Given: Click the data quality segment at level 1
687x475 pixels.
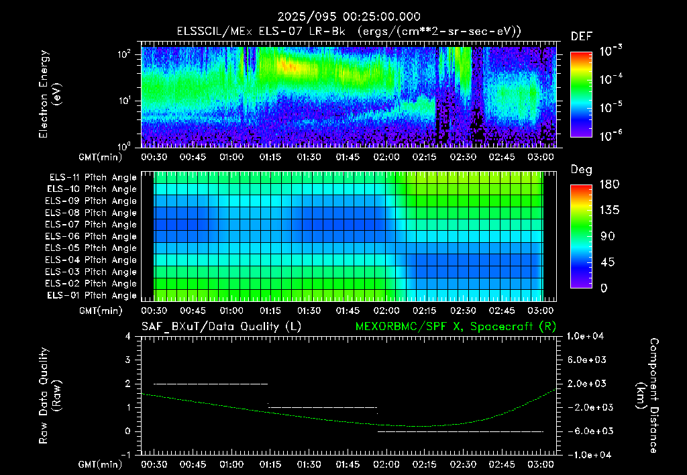Looking at the screenshot, I should click(x=323, y=407).
